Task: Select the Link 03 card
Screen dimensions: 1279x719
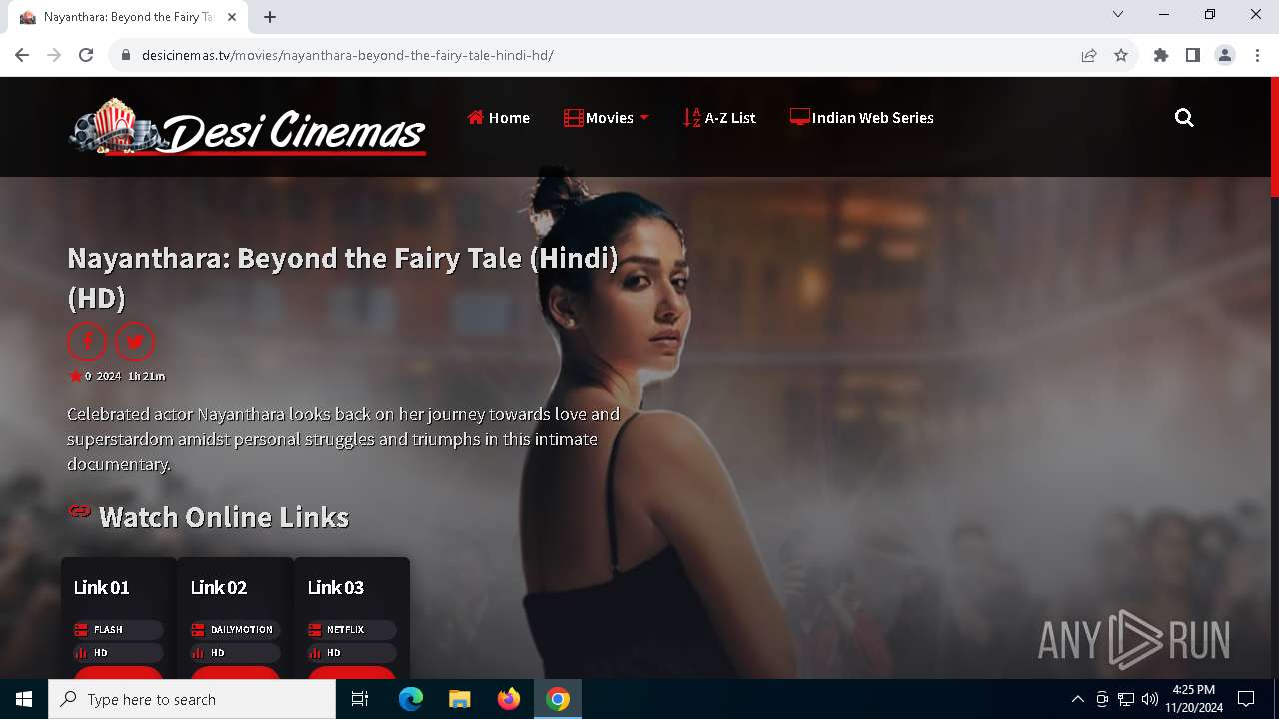Action: pyautogui.click(x=352, y=617)
